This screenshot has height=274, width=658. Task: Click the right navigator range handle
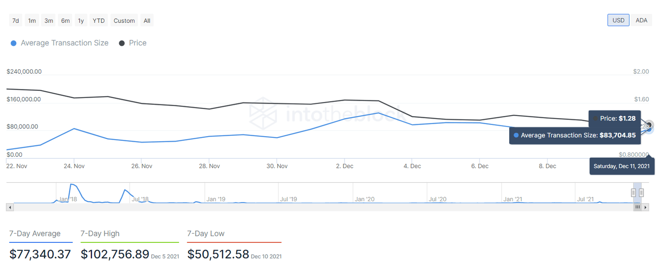click(641, 192)
